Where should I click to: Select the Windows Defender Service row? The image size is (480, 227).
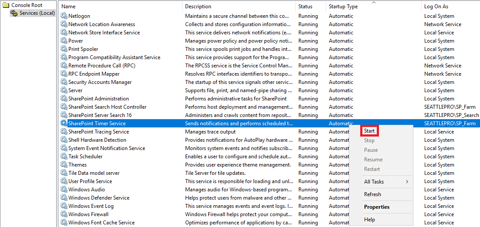pos(99,198)
